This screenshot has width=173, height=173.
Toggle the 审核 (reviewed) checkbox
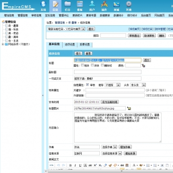pyautogui.click(x=87, y=85)
